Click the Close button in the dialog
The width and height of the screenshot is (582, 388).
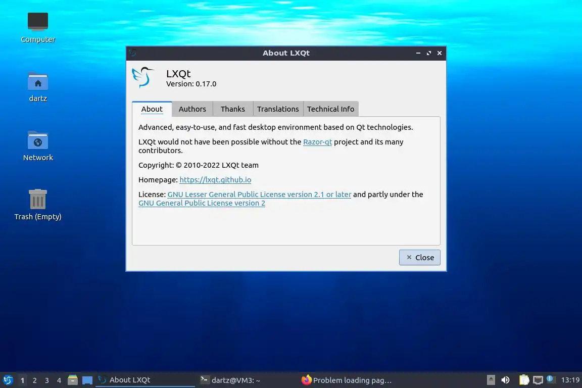[419, 257]
